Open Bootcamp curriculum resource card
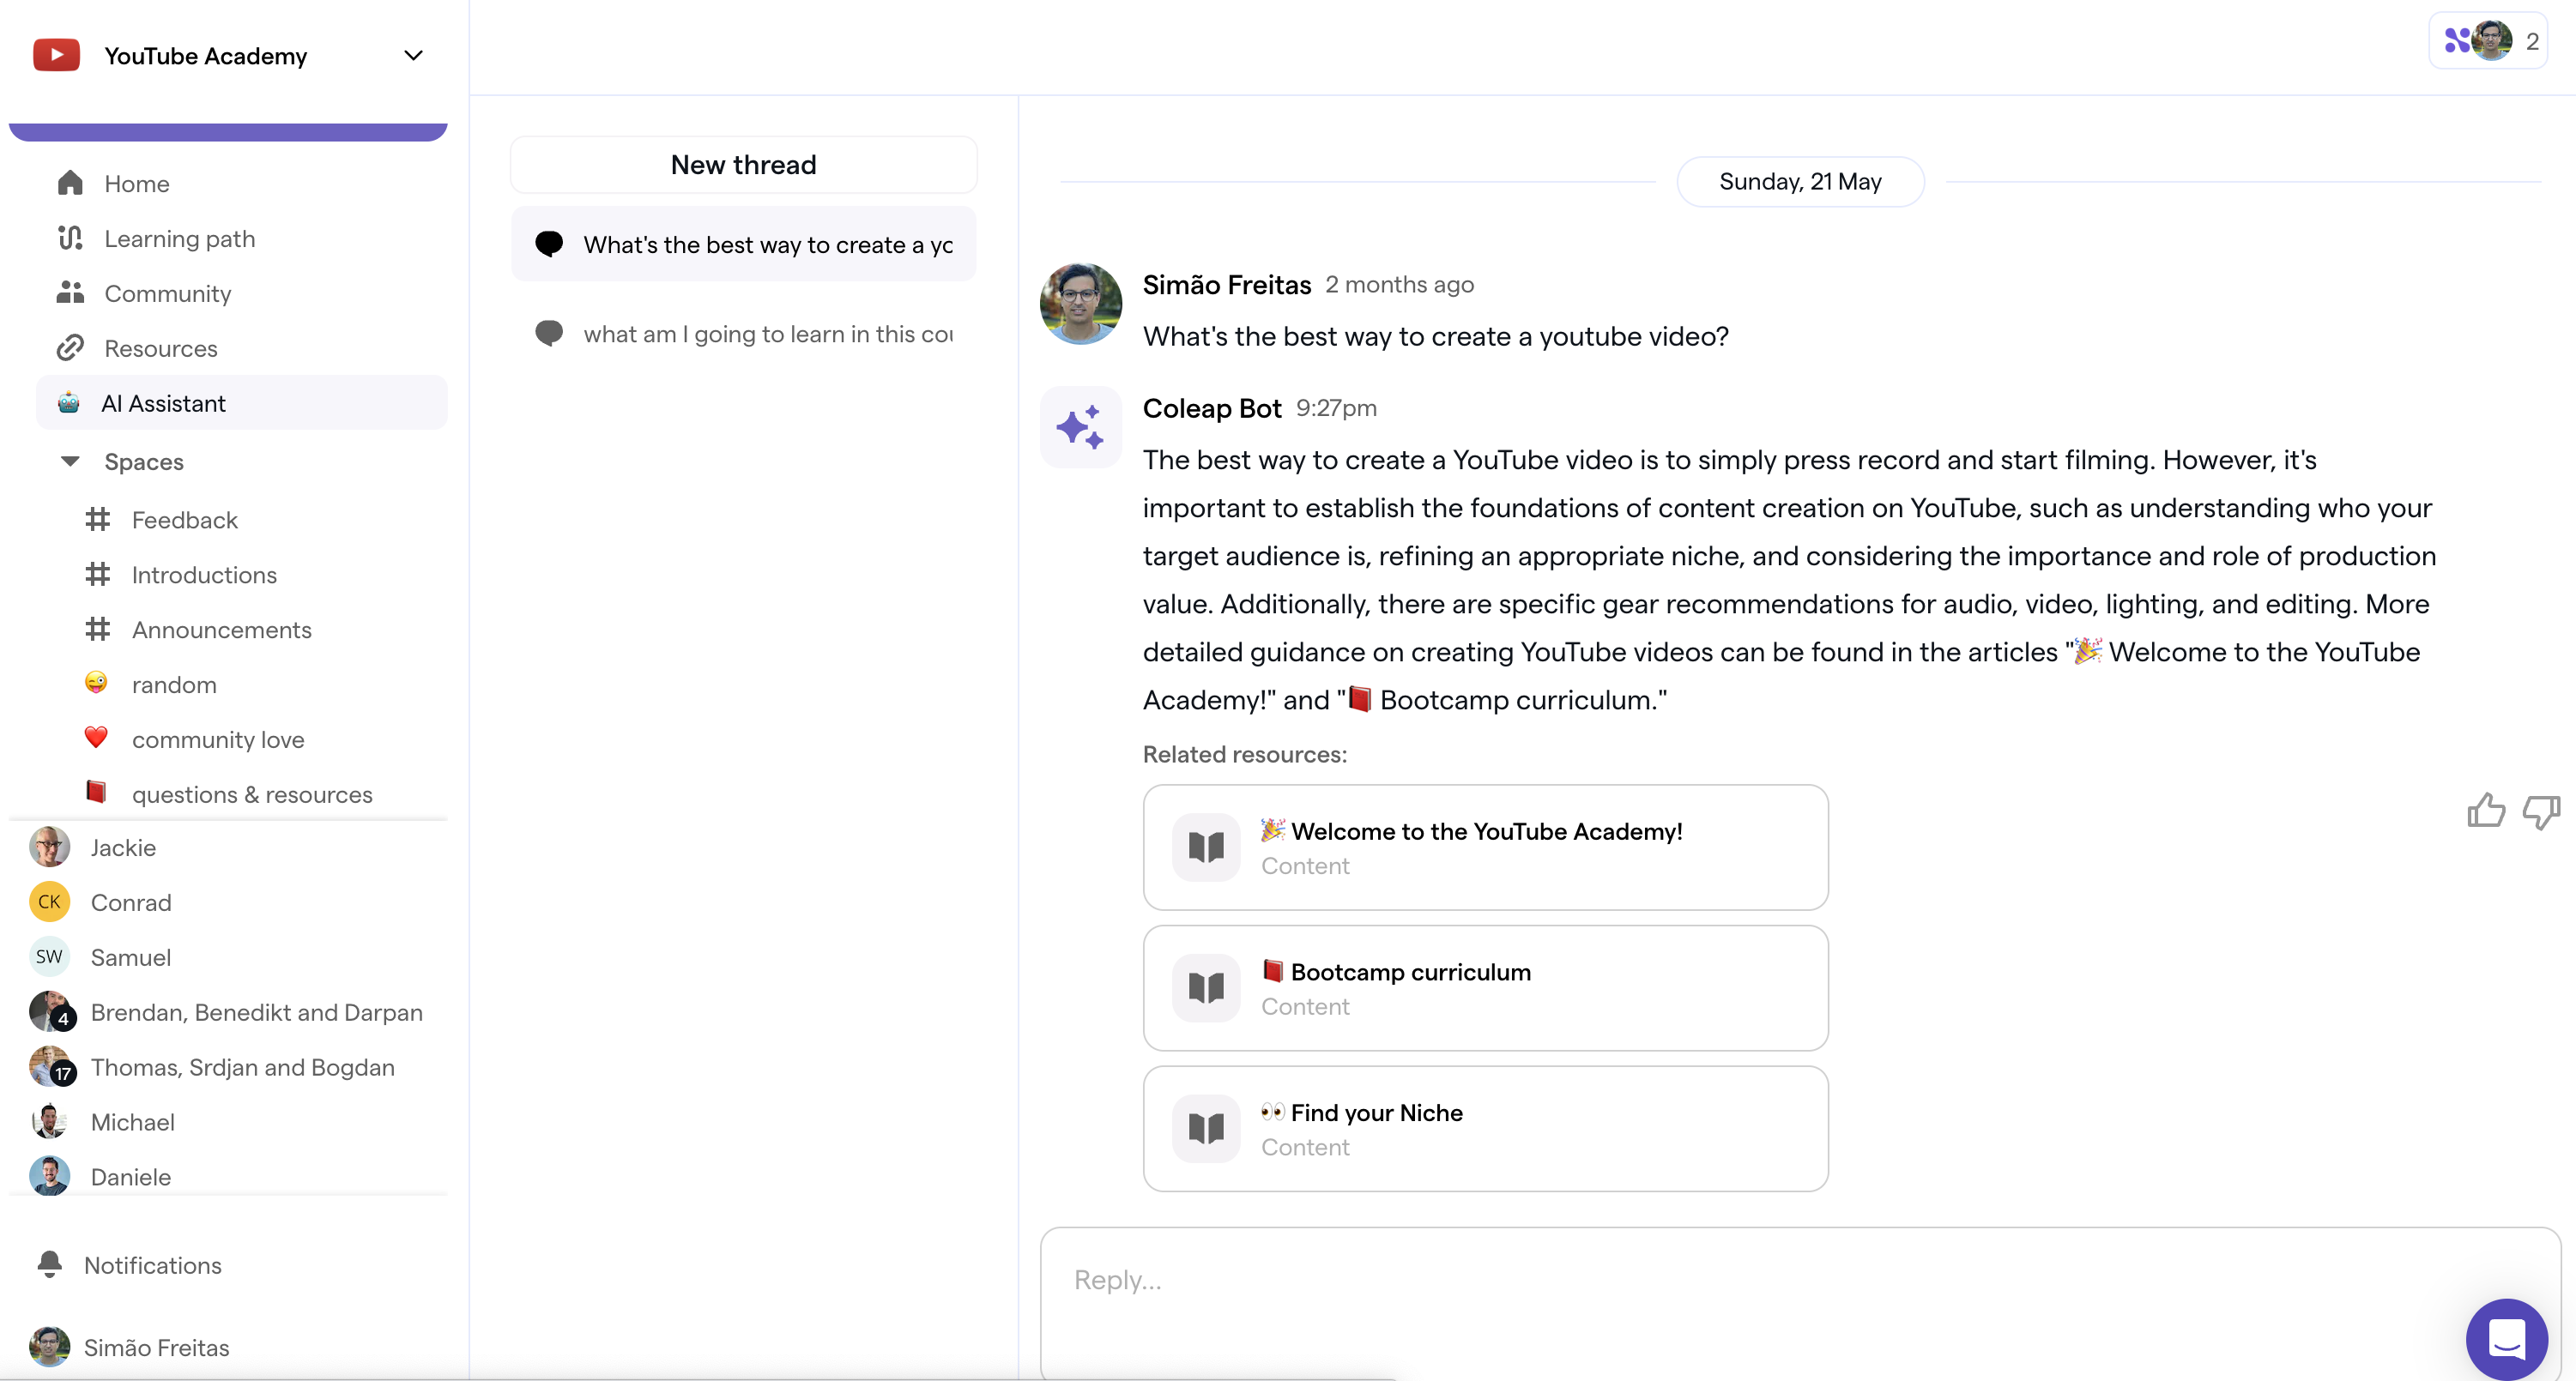 [x=1486, y=988]
